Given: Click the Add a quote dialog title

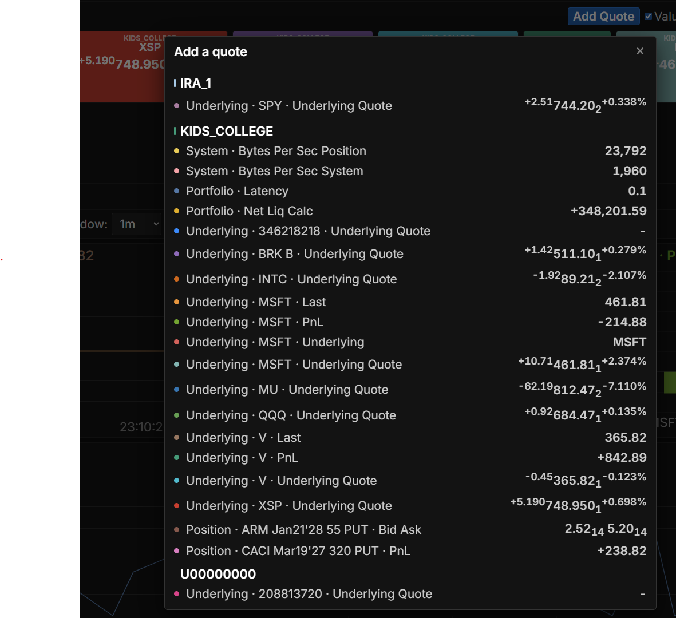Looking at the screenshot, I should pyautogui.click(x=211, y=51).
